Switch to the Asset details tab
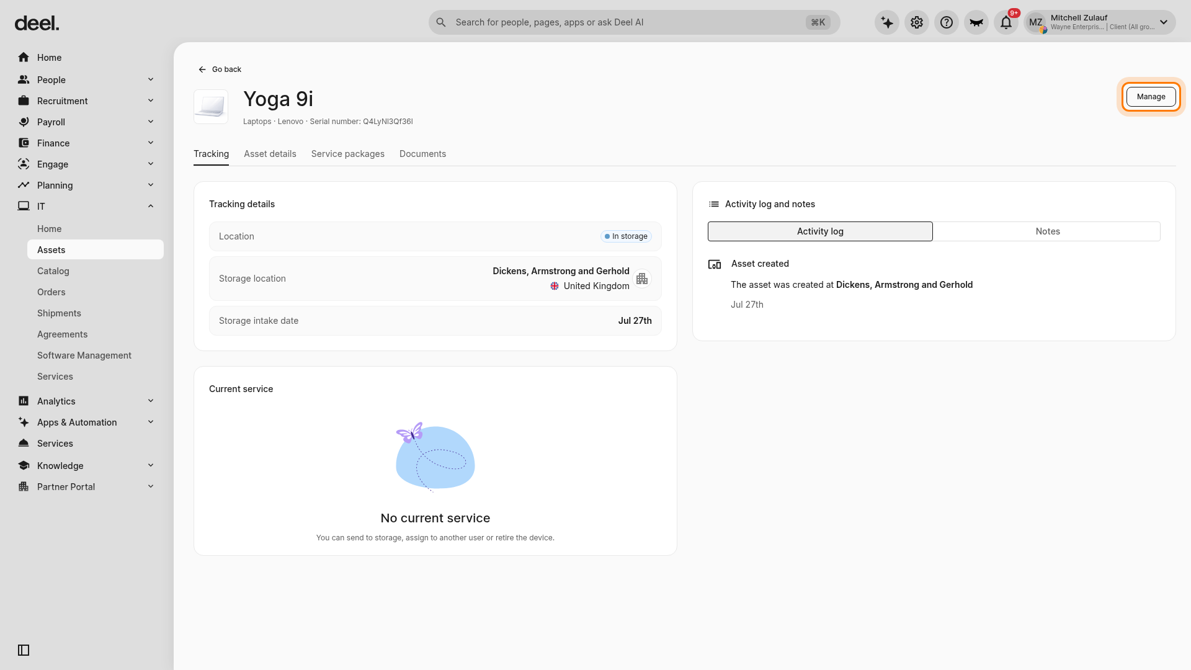 [x=270, y=154]
